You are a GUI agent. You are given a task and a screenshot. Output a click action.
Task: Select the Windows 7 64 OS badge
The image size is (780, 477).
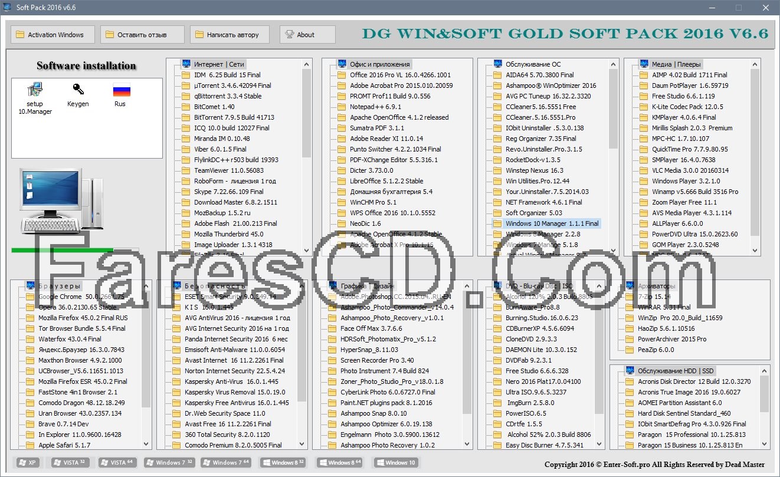pyautogui.click(x=227, y=462)
